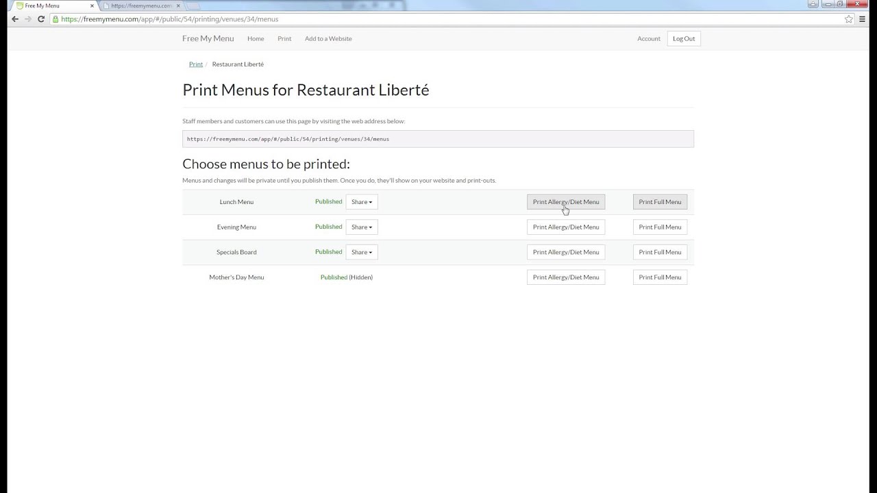Image resolution: width=877 pixels, height=493 pixels.
Task: Click Published status of Lunch Menu
Action: [x=328, y=201]
